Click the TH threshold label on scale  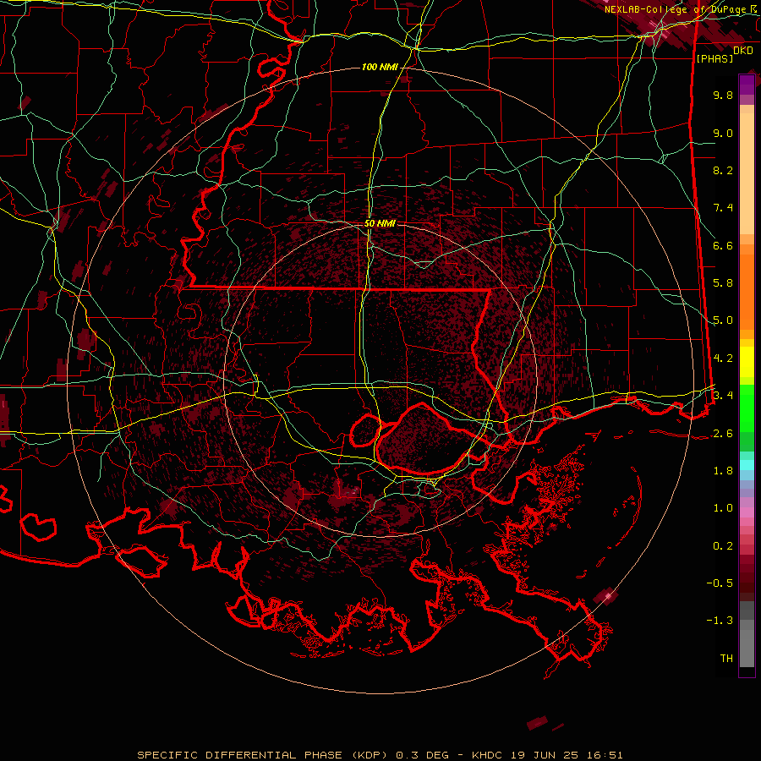726,659
